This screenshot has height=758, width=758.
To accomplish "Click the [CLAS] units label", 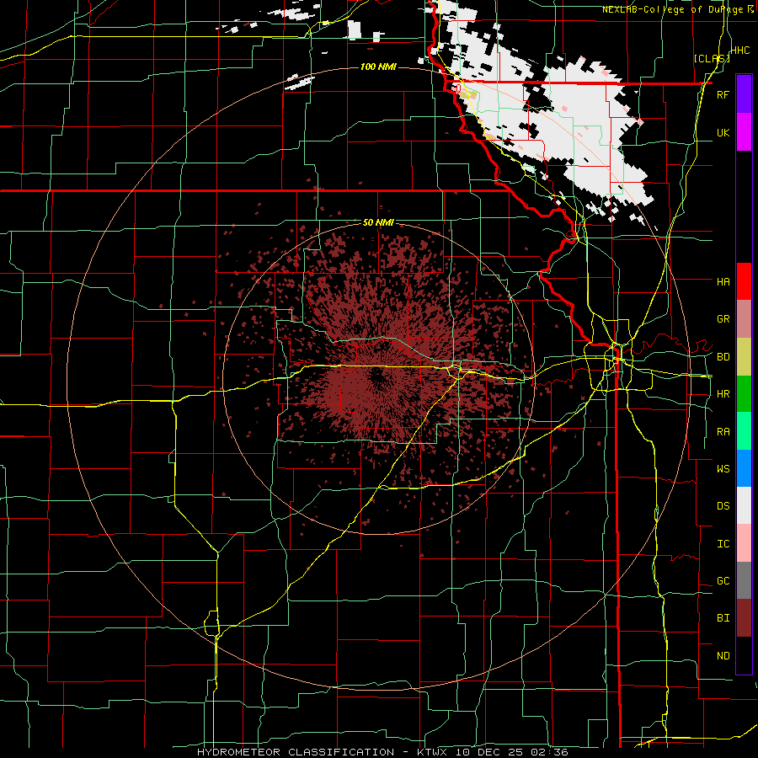I will tap(712, 58).
